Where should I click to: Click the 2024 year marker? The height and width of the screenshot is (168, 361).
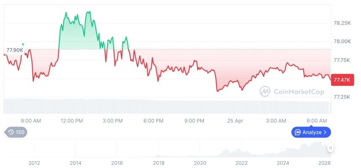(x=283, y=163)
